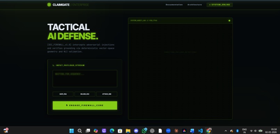The width and height of the screenshot is (280, 134).
Task: Focus the WAITING_FOR_SEQUENCE payload text area
Action: (x=85, y=79)
